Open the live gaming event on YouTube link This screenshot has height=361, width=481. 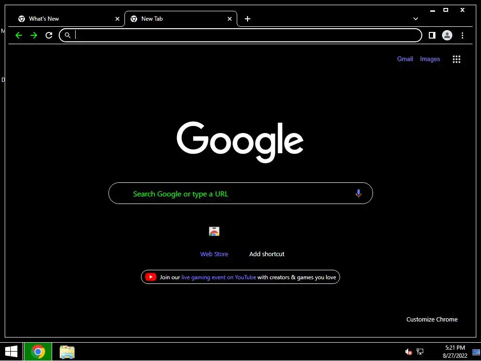click(x=218, y=277)
